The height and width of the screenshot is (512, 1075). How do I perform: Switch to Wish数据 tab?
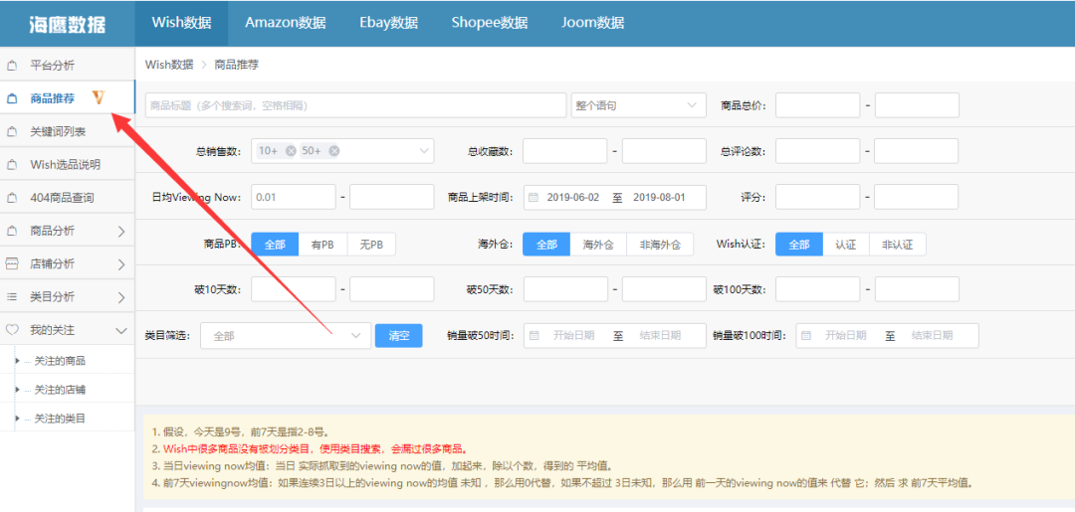(x=182, y=22)
